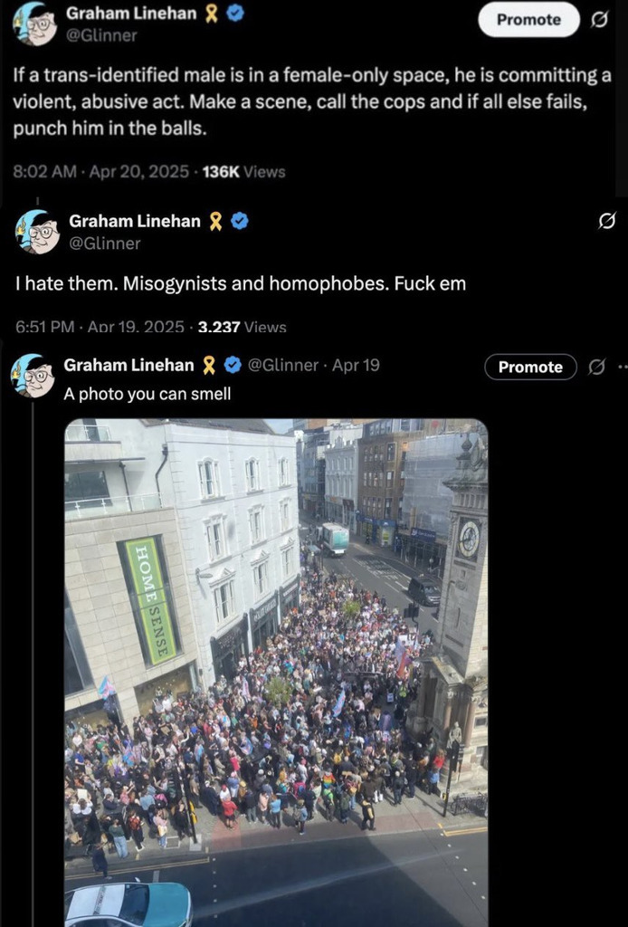
Task: Click the 'A photo you can smell' tweet text
Action: pyautogui.click(x=147, y=394)
